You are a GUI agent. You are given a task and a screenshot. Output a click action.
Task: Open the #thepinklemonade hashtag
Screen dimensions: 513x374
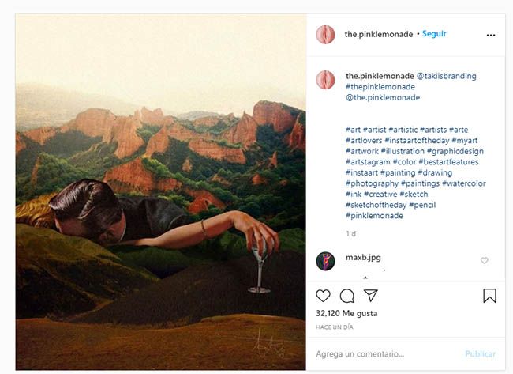(378, 87)
